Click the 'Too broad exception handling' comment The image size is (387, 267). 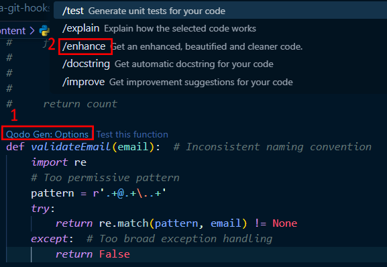tap(180, 239)
